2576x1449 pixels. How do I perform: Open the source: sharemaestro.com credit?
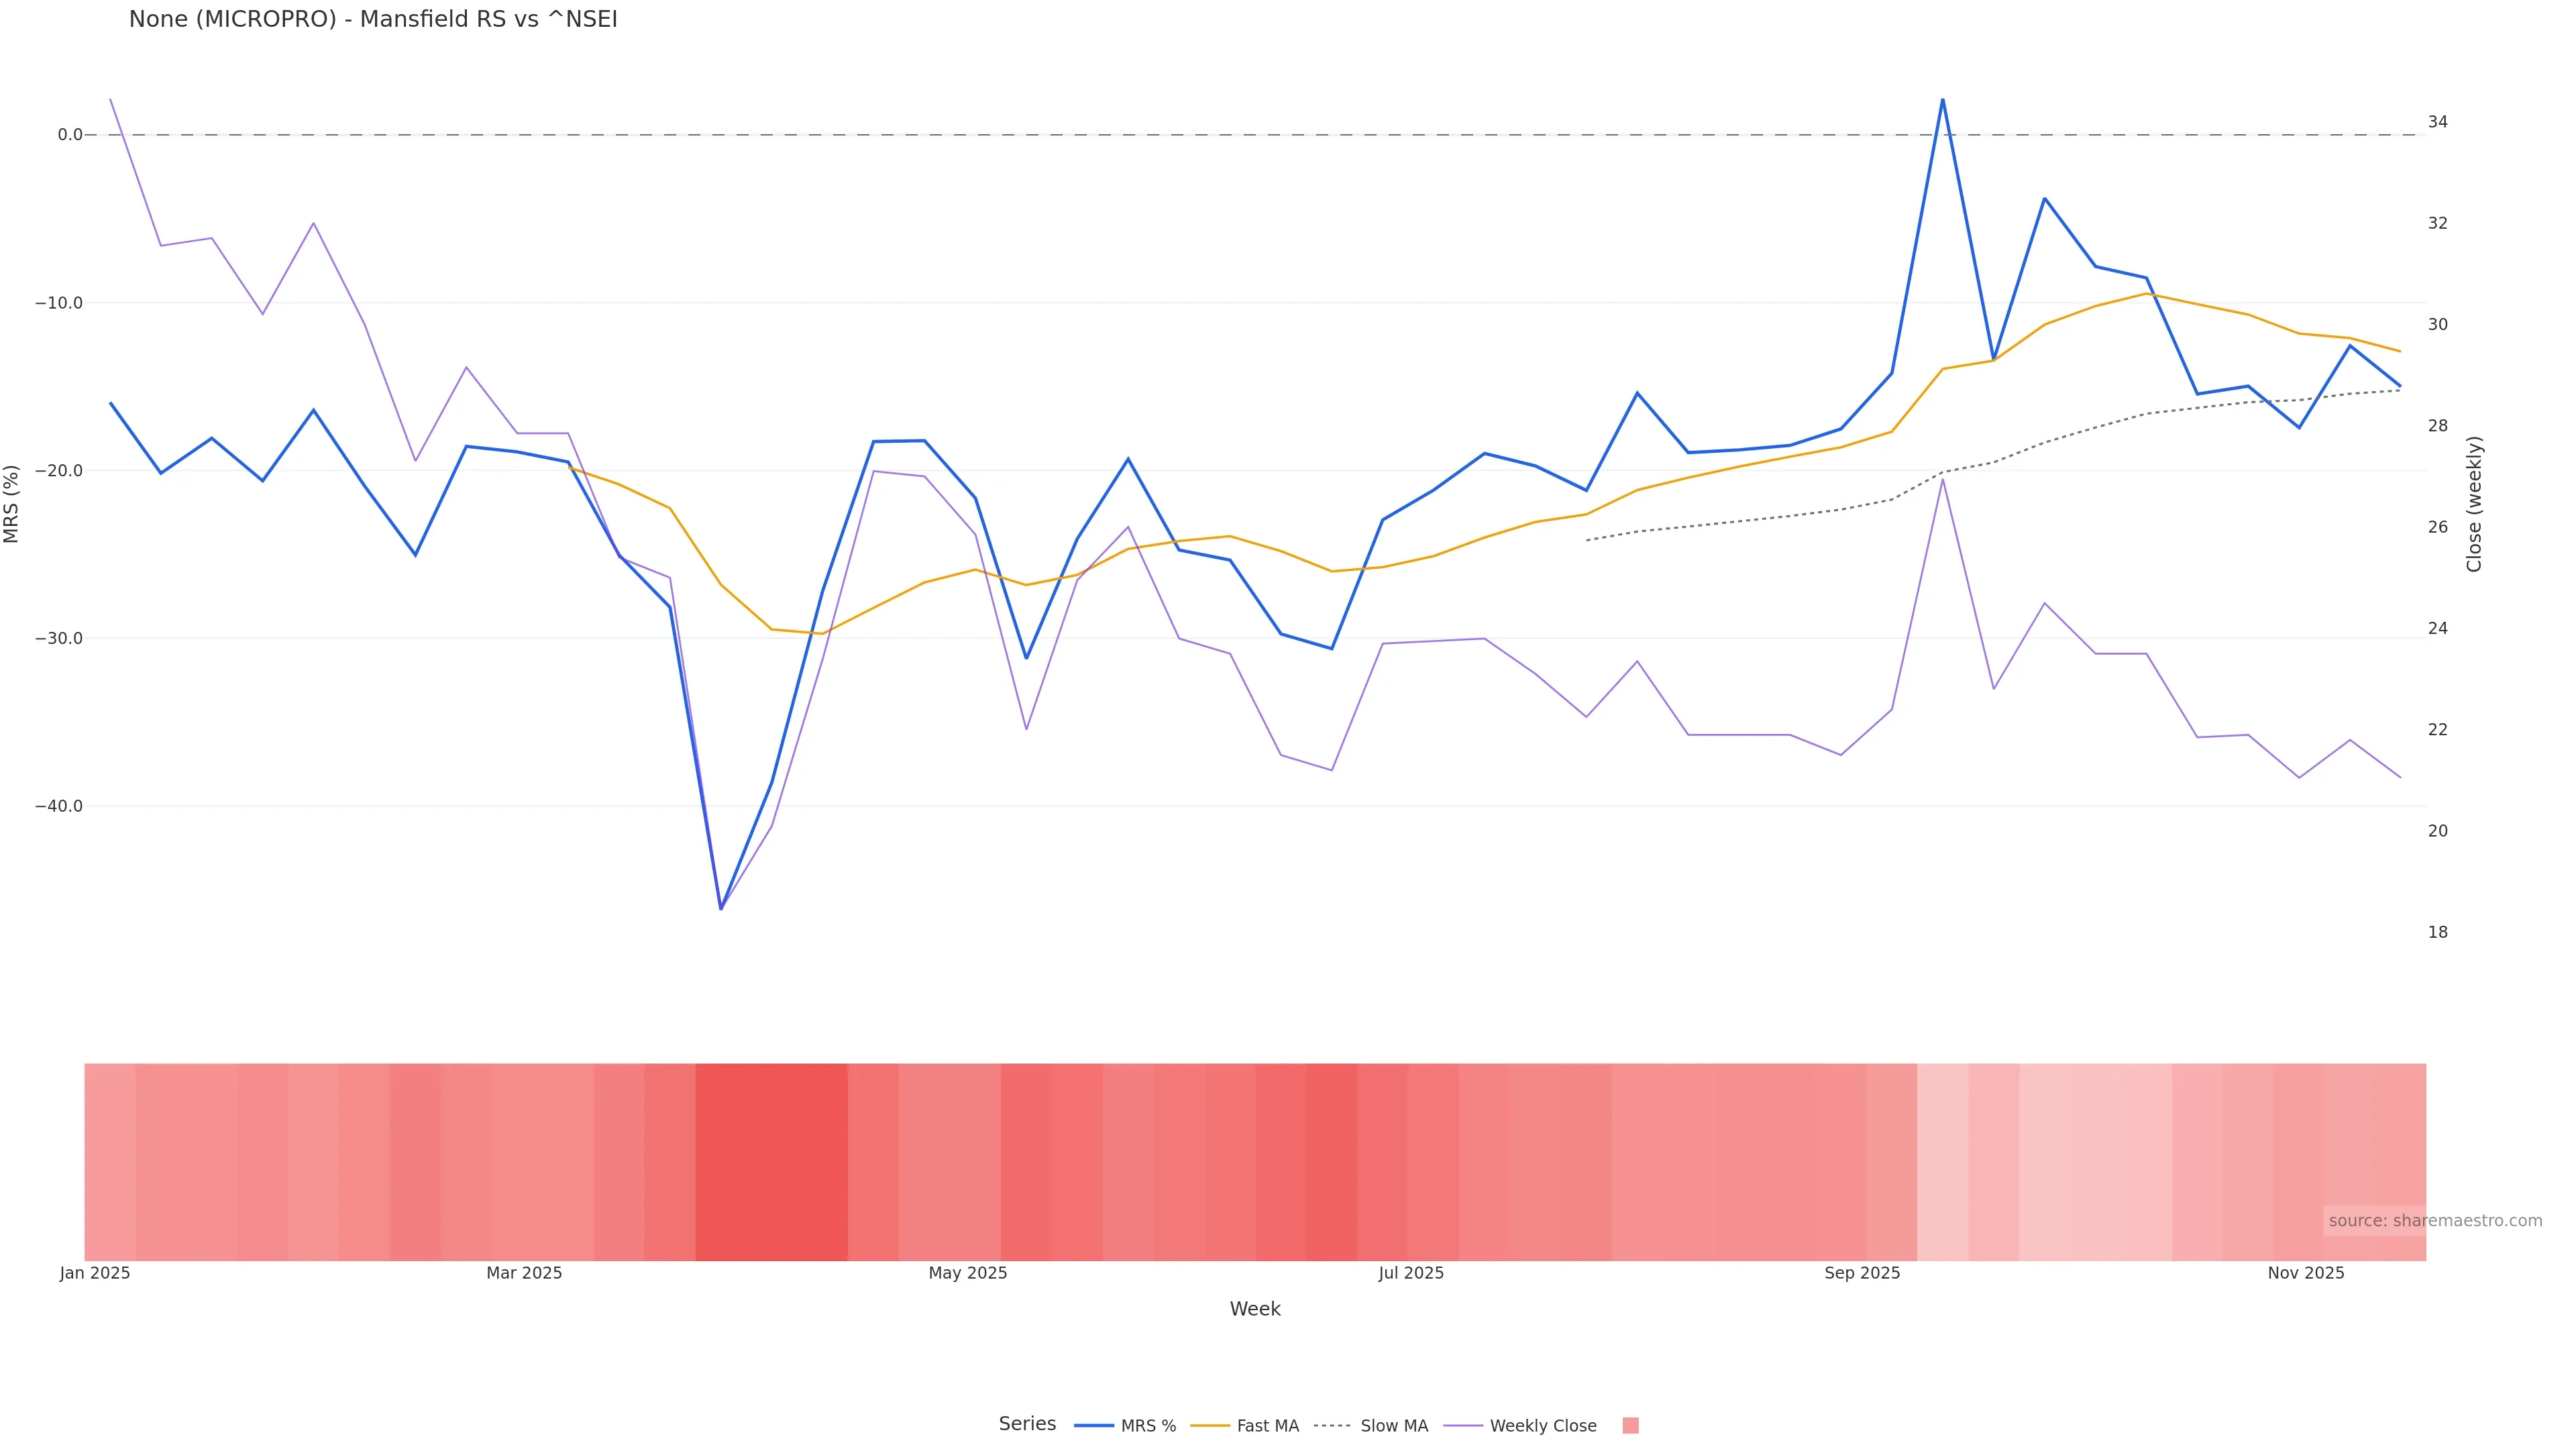coord(2435,1221)
